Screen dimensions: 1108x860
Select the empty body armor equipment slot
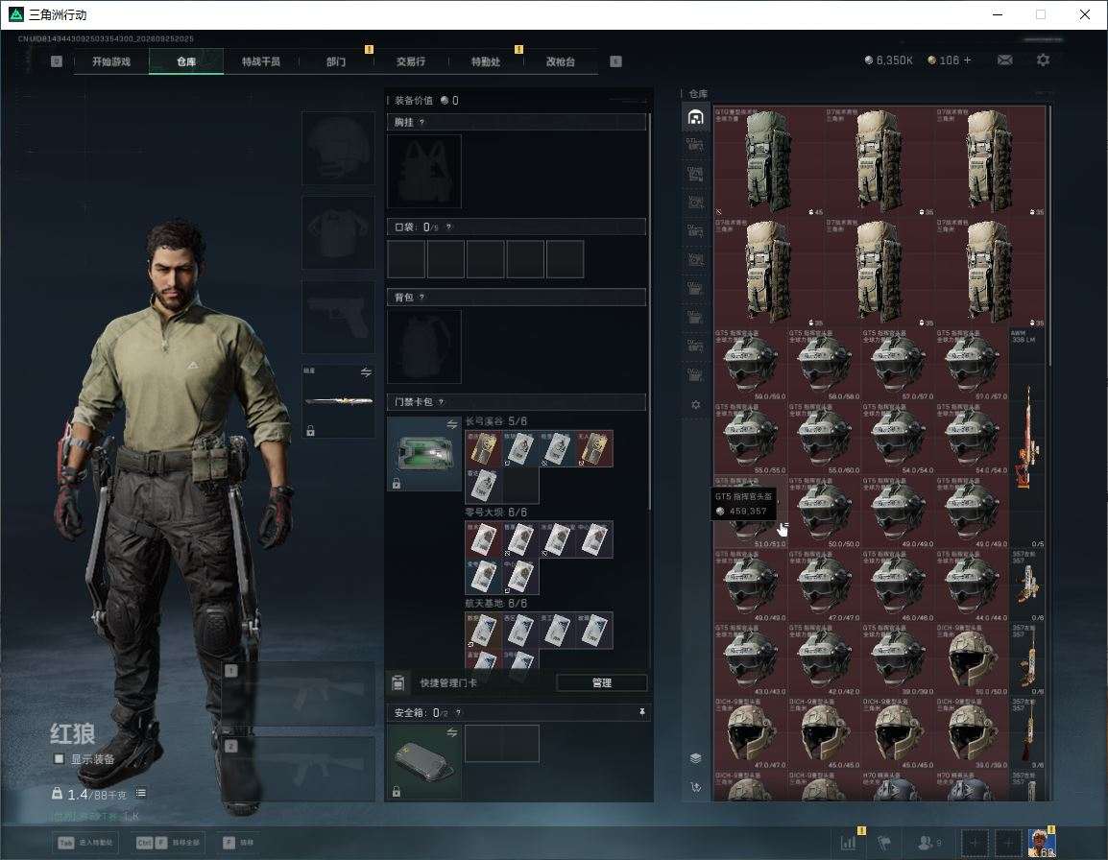pyautogui.click(x=338, y=232)
